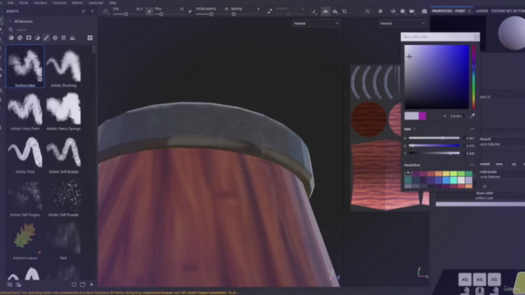Image resolution: width=525 pixels, height=295 pixels.
Task: Pick a shade in the color picker square
Action: click(x=436, y=77)
